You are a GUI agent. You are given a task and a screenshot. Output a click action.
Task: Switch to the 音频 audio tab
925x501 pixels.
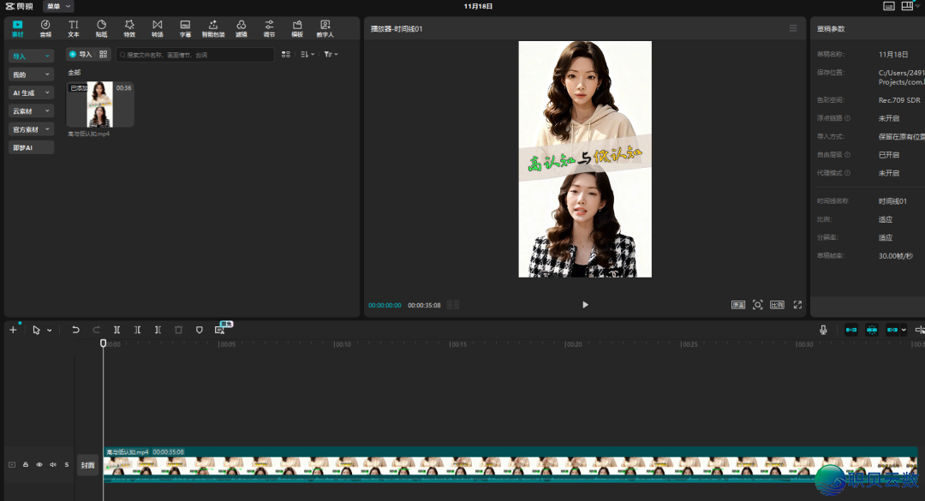pos(45,28)
